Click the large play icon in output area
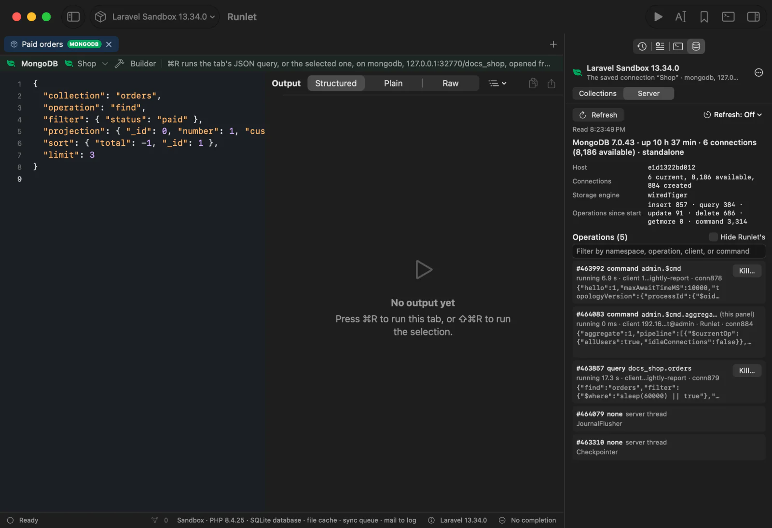The width and height of the screenshot is (772, 528). (424, 270)
